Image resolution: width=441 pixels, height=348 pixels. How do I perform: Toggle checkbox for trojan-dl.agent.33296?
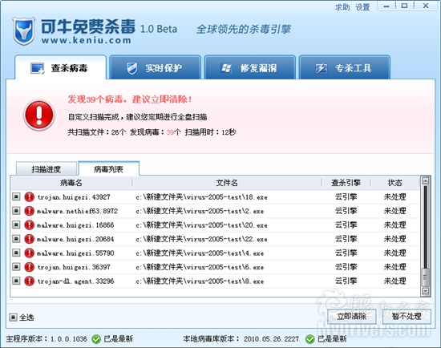click(x=16, y=281)
